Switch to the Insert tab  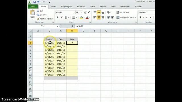point(54,7)
